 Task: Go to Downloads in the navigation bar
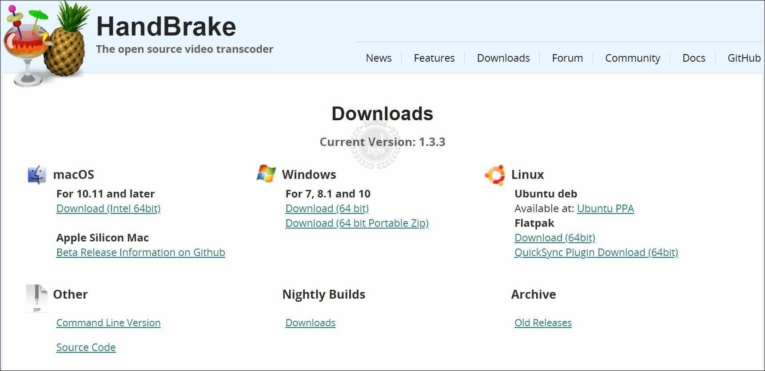(503, 58)
